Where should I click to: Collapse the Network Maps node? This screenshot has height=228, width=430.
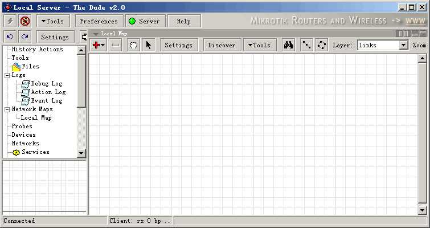pyautogui.click(x=7, y=110)
